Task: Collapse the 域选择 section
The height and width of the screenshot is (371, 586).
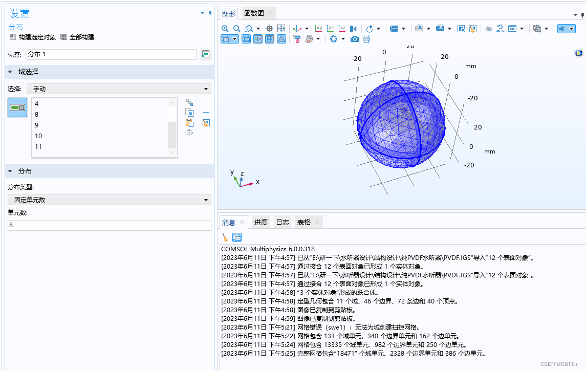Action: pyautogui.click(x=10, y=72)
